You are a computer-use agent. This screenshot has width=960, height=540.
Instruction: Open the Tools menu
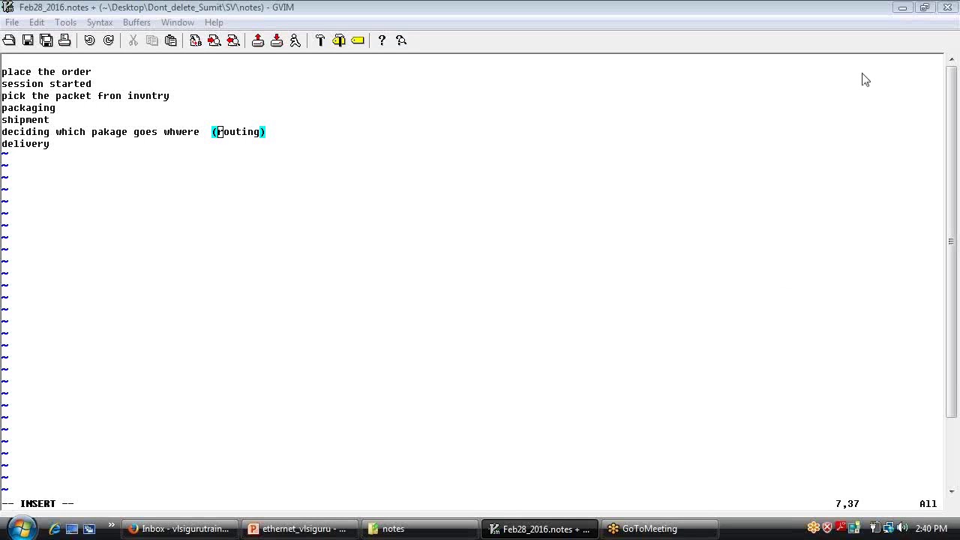click(65, 22)
